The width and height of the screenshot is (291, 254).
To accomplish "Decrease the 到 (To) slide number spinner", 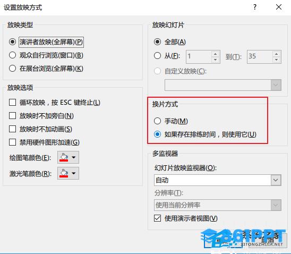I will (x=277, y=60).
